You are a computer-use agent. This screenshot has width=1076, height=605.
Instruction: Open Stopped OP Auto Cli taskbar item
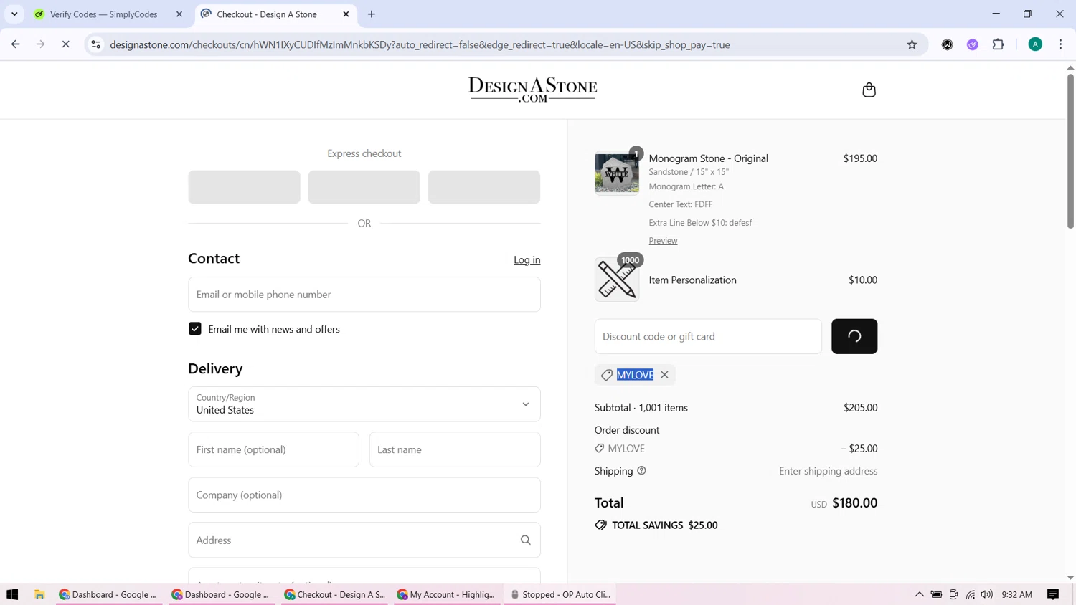point(561,594)
